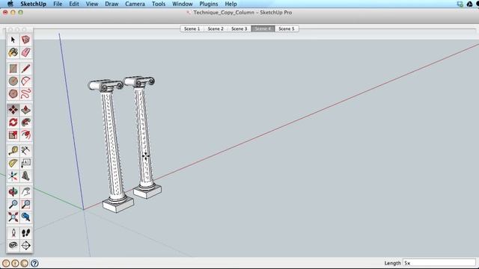Select the Offset tool
Viewport: 479px width, 269px height.
pyautogui.click(x=25, y=134)
